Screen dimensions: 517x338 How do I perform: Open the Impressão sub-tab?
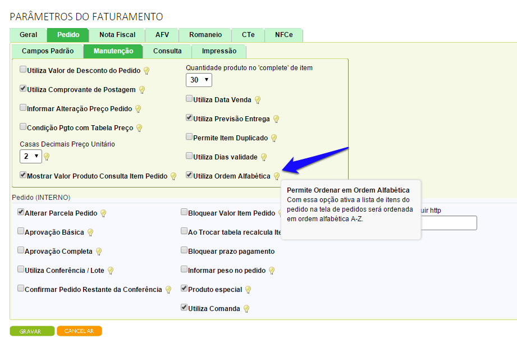(x=218, y=51)
